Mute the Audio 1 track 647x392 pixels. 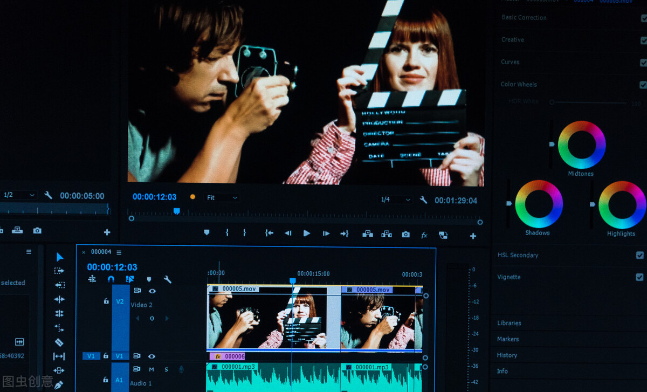152,369
